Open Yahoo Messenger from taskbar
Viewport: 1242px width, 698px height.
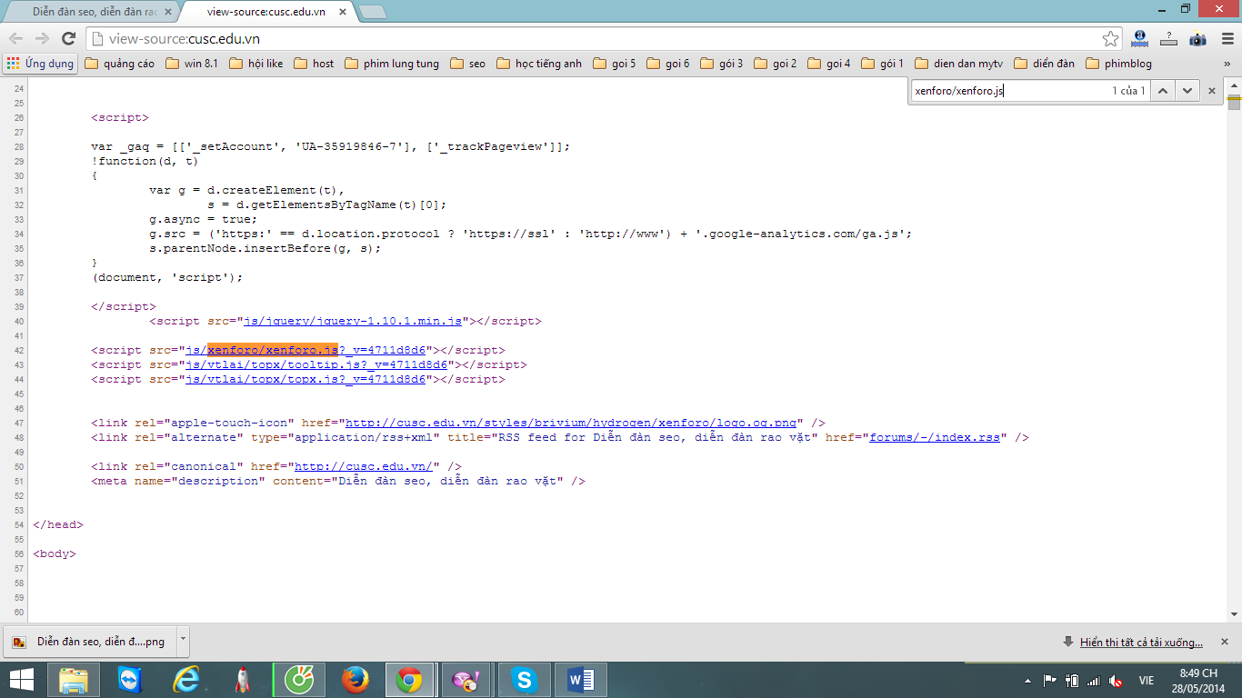[x=466, y=679]
